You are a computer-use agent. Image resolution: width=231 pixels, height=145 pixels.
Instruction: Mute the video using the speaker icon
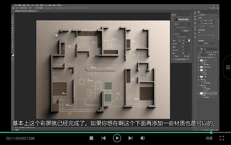point(143,138)
